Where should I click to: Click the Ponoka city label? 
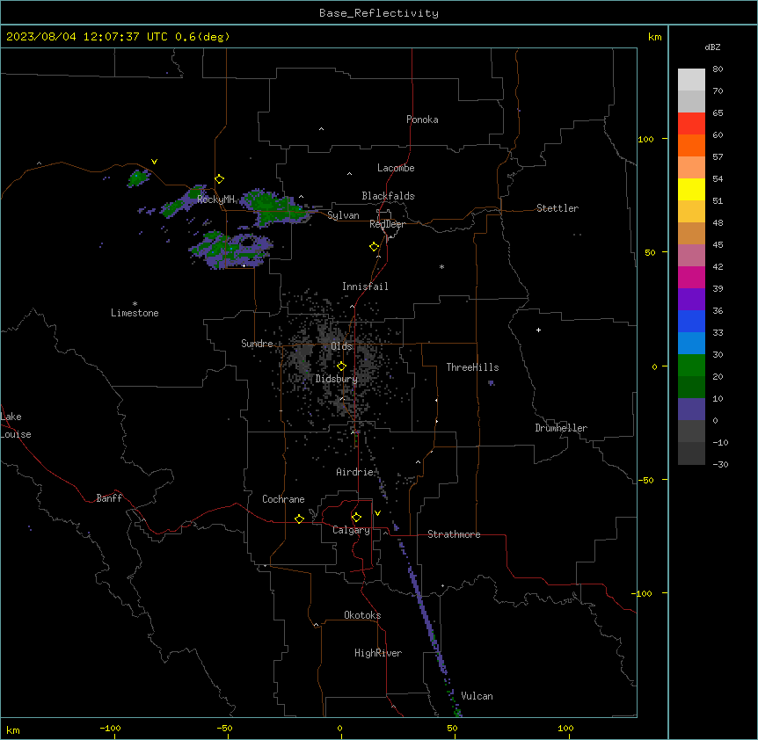[422, 120]
